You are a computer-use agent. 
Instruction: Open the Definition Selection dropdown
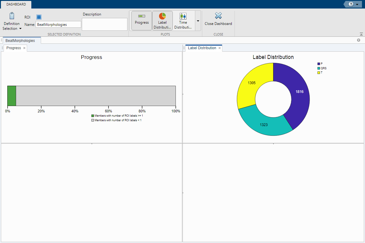click(12, 21)
